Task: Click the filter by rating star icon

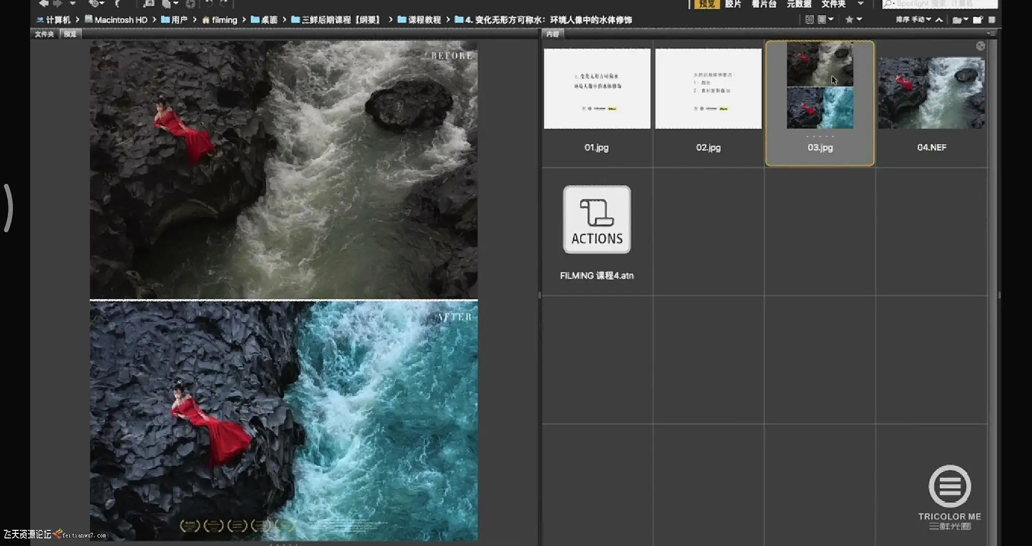Action: pos(849,20)
